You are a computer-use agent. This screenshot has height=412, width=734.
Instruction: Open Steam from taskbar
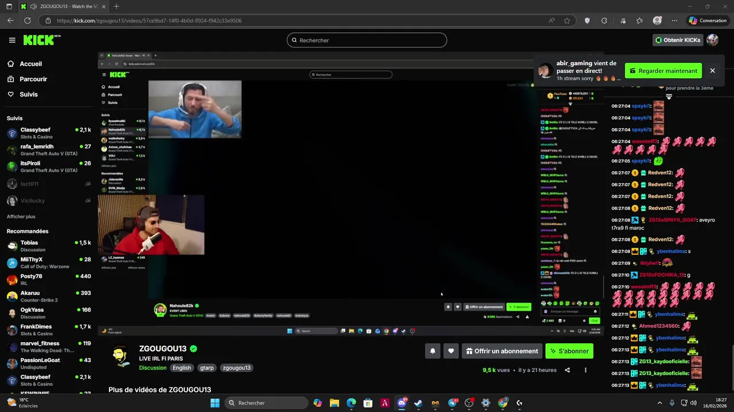(418, 403)
